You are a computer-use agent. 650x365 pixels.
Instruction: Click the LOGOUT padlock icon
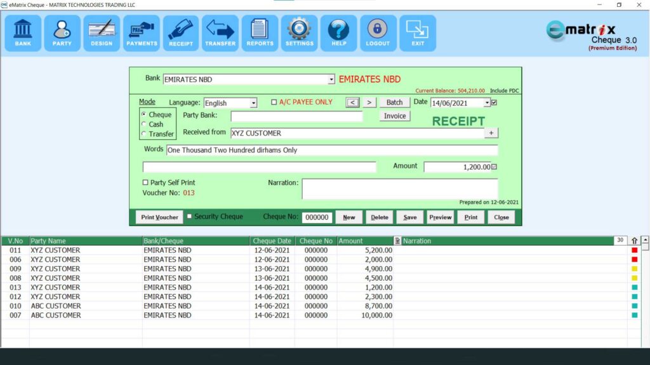tap(378, 32)
